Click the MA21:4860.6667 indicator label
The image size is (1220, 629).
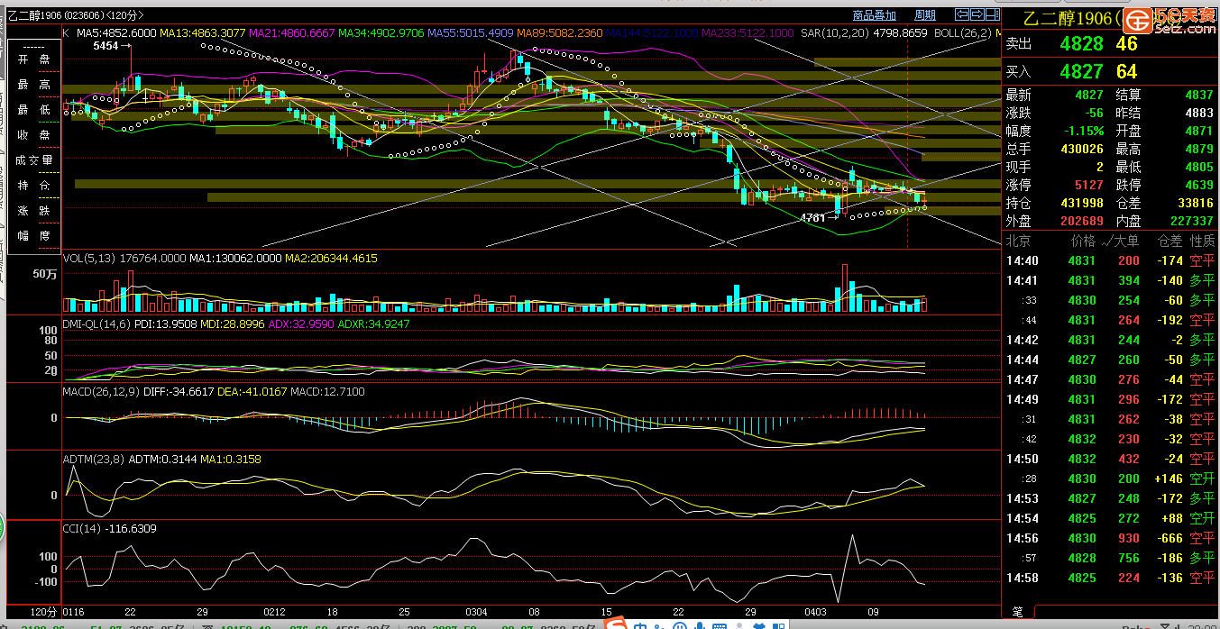click(x=292, y=32)
